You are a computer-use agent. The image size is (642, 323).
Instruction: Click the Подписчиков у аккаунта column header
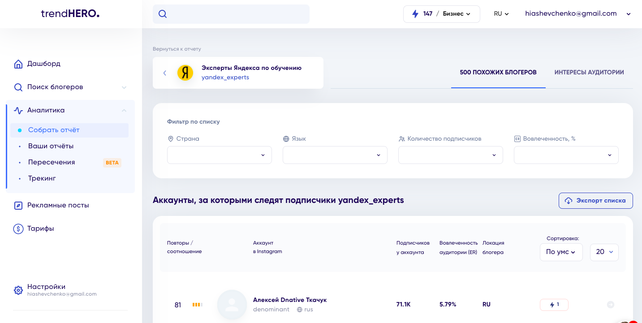413,248
